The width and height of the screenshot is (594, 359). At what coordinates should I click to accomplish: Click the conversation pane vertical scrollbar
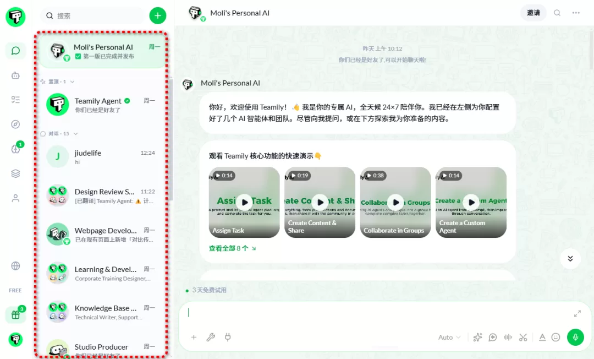coord(591,50)
